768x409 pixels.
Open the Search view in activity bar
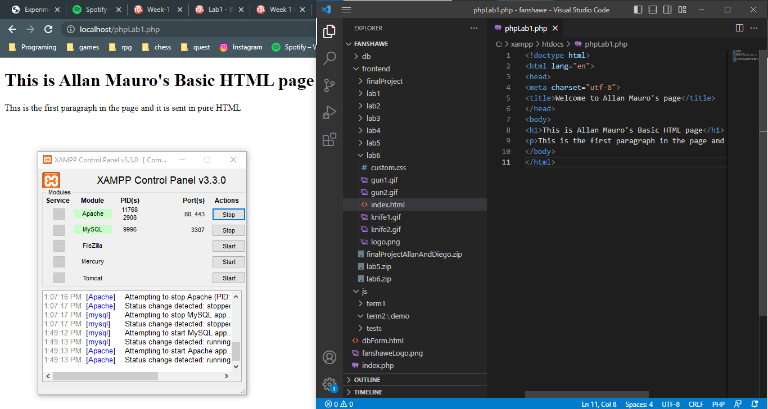click(329, 58)
